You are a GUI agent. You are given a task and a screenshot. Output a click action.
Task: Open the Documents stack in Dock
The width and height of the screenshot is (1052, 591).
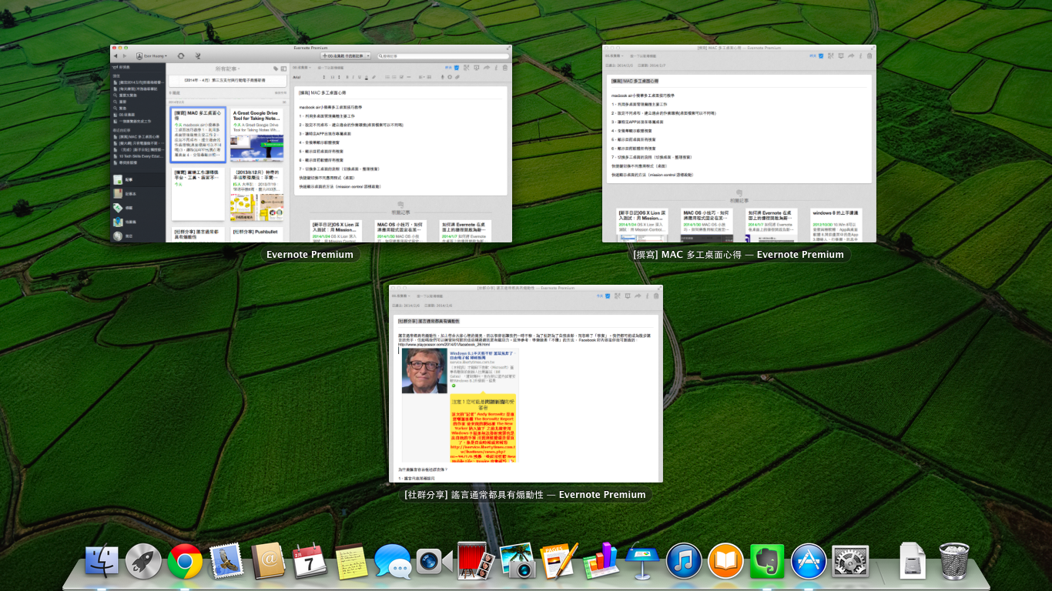point(913,562)
